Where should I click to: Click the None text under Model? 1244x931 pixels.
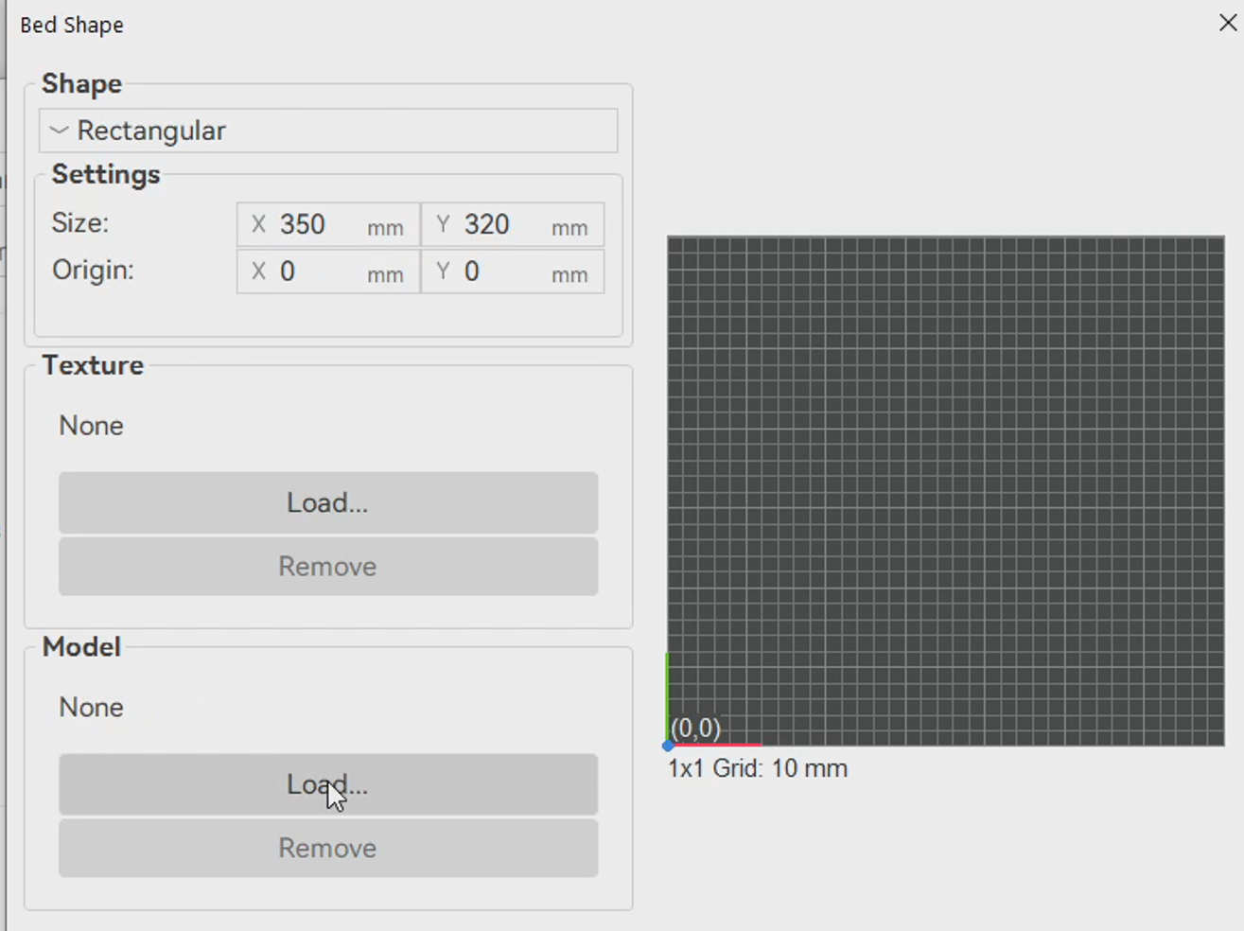click(91, 708)
